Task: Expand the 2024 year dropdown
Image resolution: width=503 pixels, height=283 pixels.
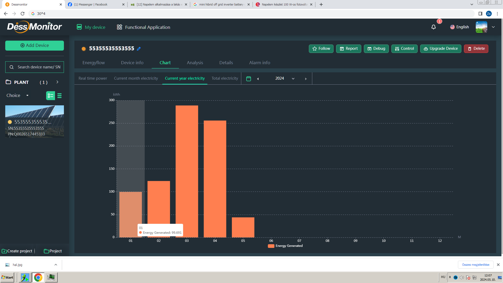Action: (293, 79)
